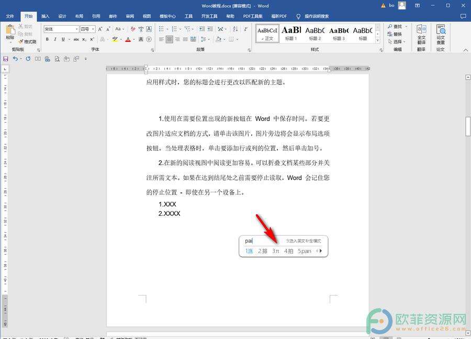471x339 pixels.
Task: Expand the multilevel list dropdown
Action: point(193,29)
